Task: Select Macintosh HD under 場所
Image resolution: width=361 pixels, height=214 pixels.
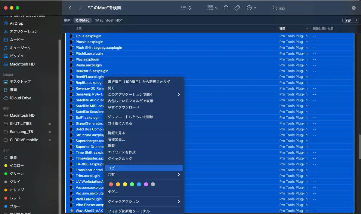Action: click(22, 115)
